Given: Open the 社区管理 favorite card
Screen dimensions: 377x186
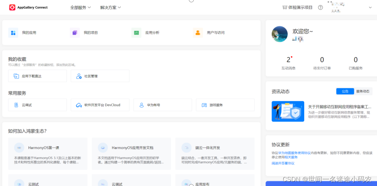Looking at the screenshot, I should tap(100, 76).
